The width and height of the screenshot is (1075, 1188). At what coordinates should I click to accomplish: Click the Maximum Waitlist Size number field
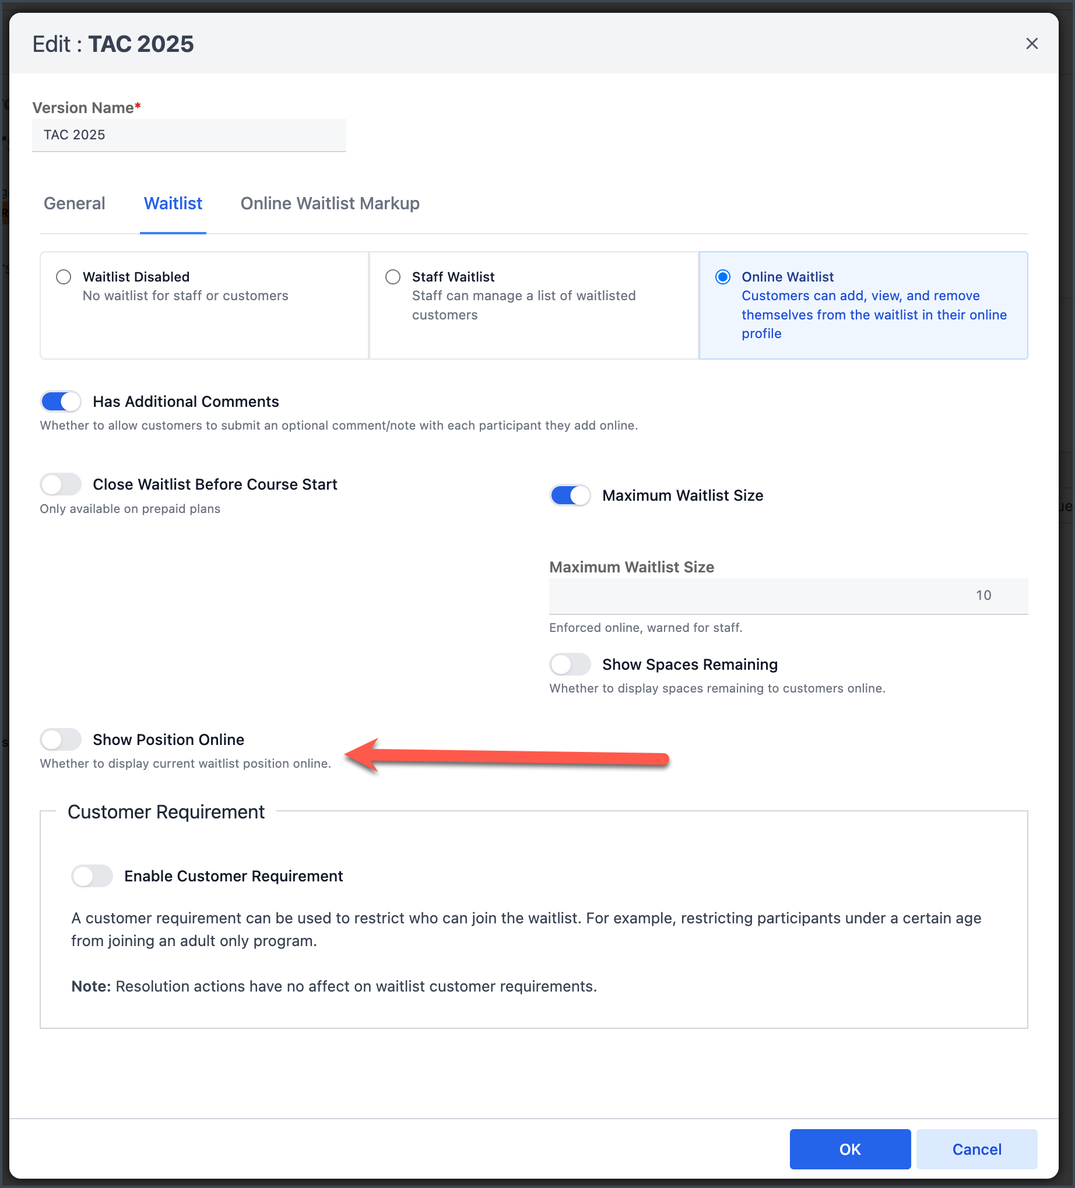(788, 596)
